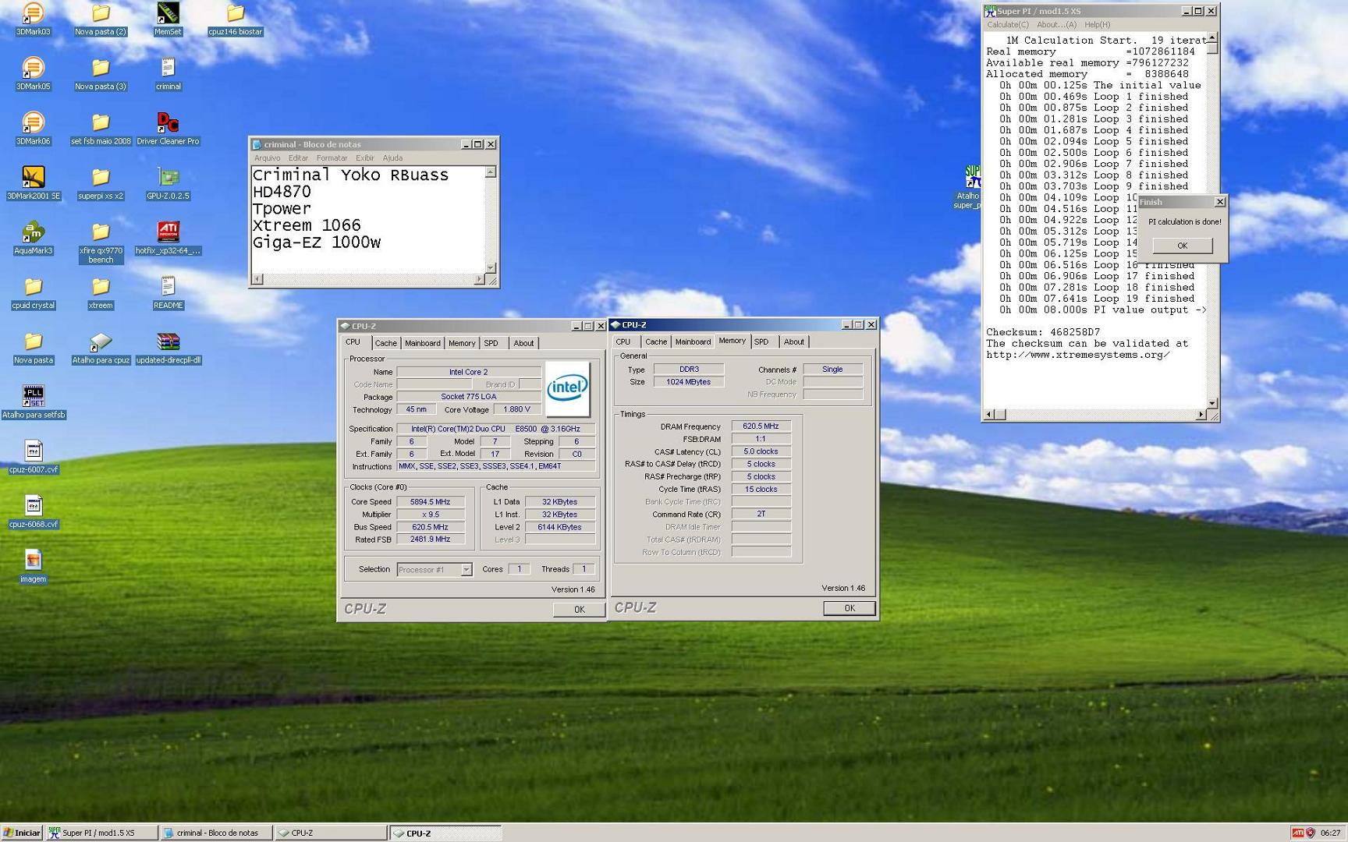Open About...(A) menu in Super PI
1348x842 pixels.
(x=1056, y=25)
